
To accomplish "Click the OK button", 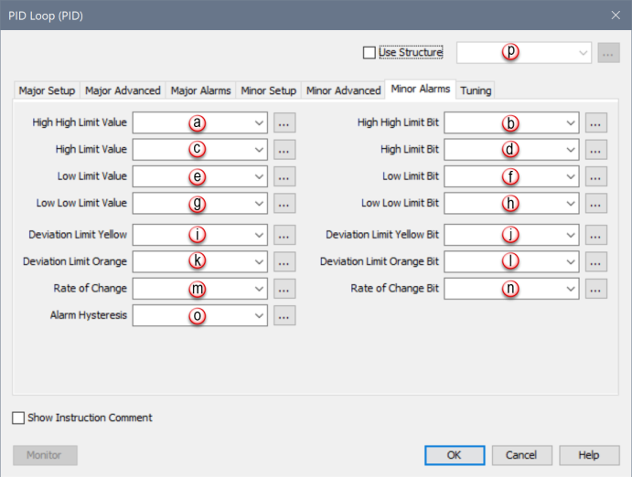I will [454, 455].
